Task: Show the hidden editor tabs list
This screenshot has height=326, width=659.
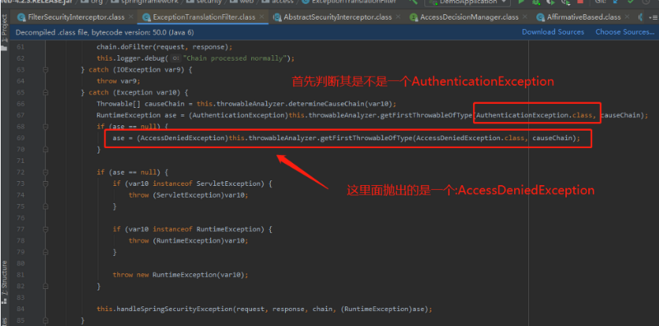Action: click(653, 17)
